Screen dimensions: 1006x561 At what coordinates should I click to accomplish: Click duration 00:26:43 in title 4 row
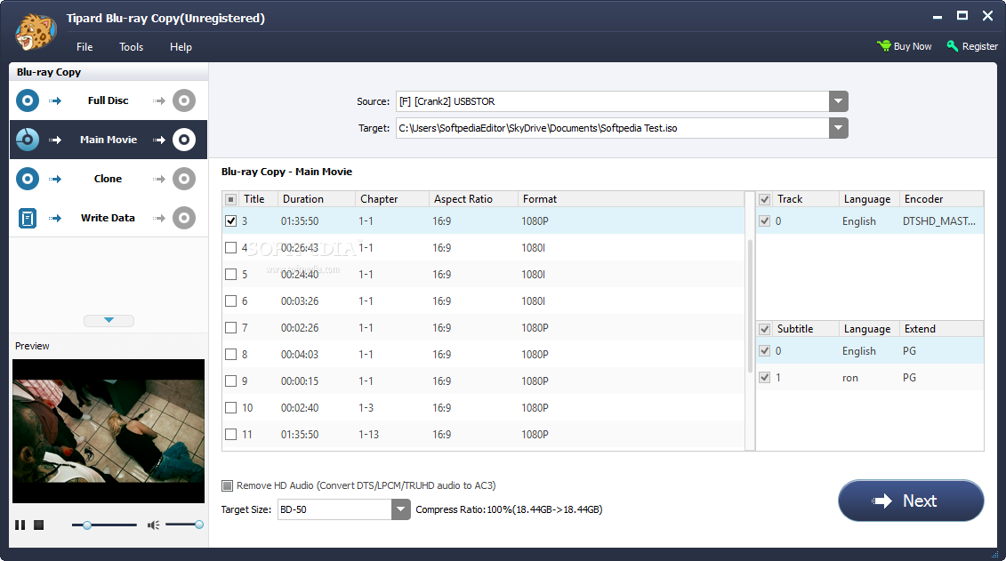300,247
